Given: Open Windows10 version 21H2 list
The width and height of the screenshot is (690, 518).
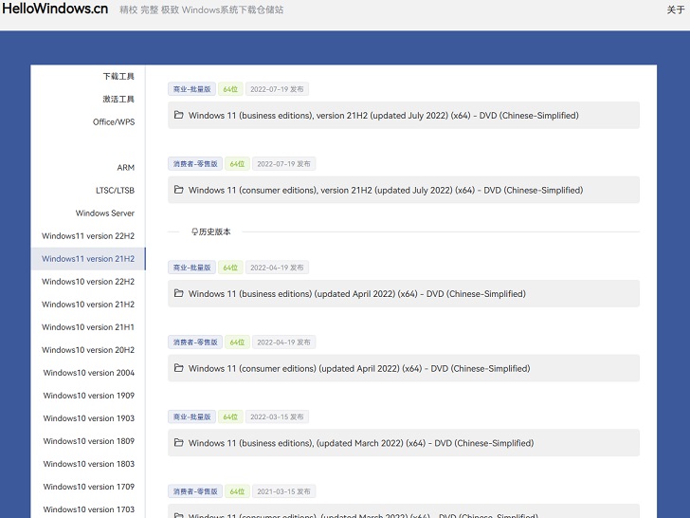Looking at the screenshot, I should tap(88, 305).
